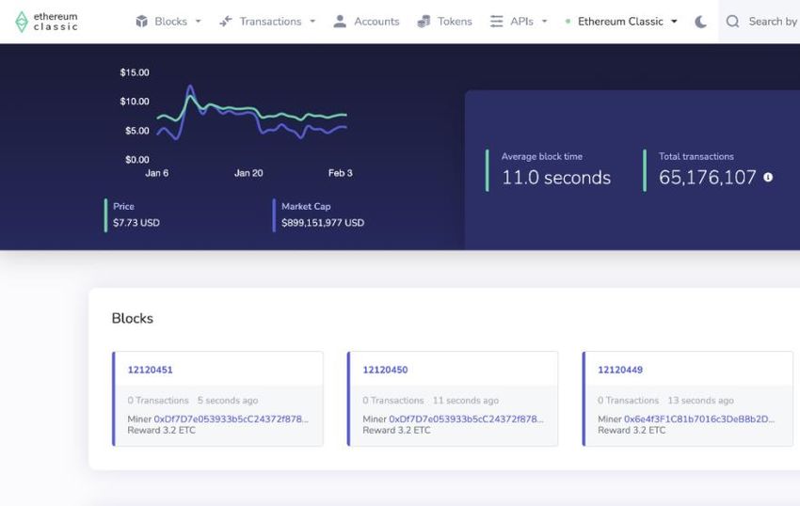Click the search magnifier icon
Image resolution: width=800 pixels, height=506 pixels.
tap(732, 22)
